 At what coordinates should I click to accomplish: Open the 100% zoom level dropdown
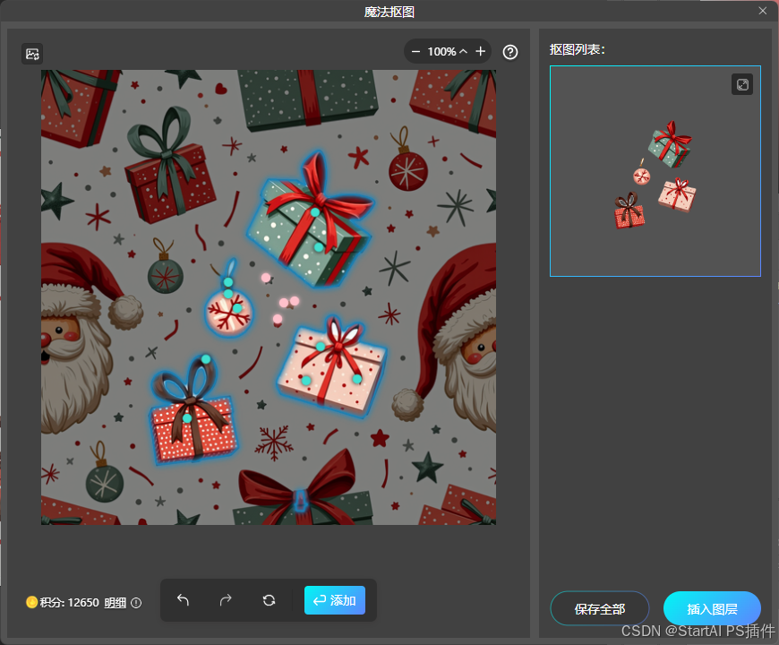(x=447, y=52)
